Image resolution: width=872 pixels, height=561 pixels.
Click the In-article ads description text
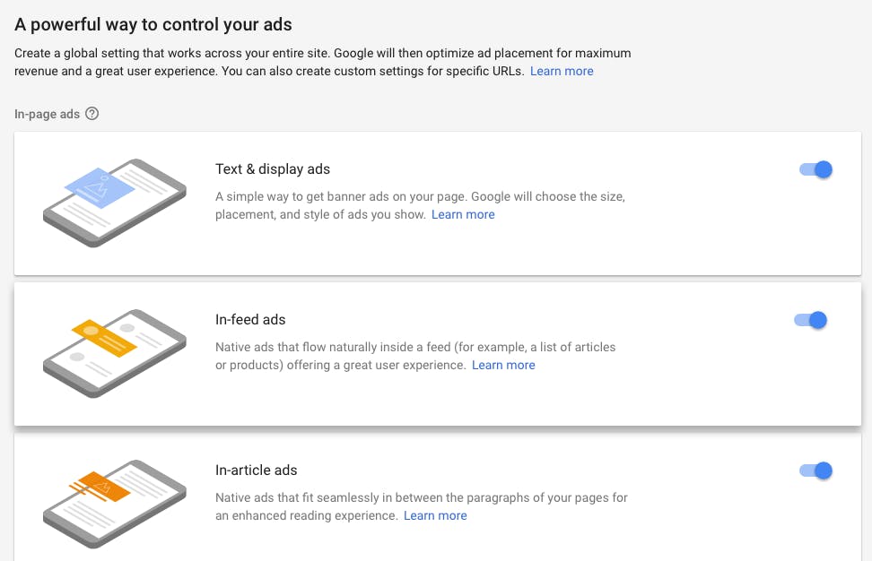[422, 497]
